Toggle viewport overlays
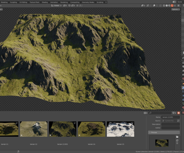The width and height of the screenshot is (184, 153). pos(154,6)
